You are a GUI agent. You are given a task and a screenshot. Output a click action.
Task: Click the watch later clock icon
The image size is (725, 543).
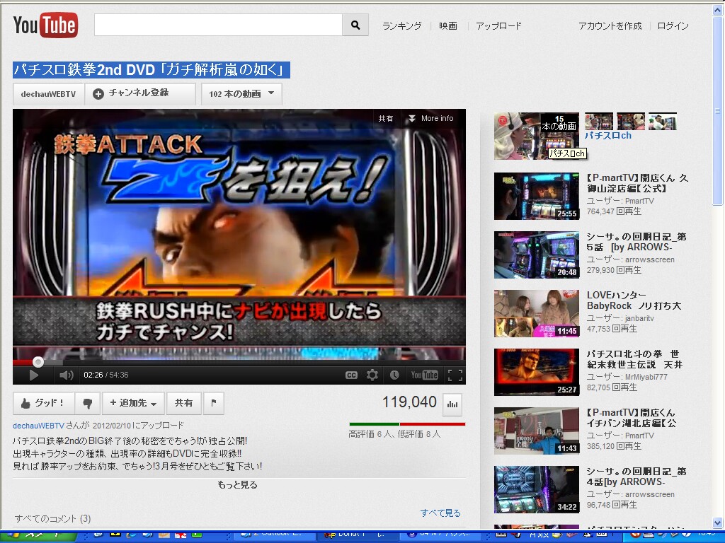(394, 375)
